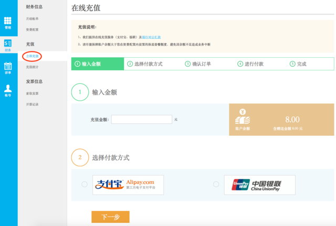Open the 详单 calendar icon in sidebar
Viewport: 336px width, 226px height.
tap(8, 66)
